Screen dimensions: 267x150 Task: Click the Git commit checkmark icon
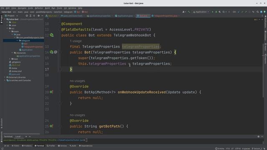coord(242,12)
